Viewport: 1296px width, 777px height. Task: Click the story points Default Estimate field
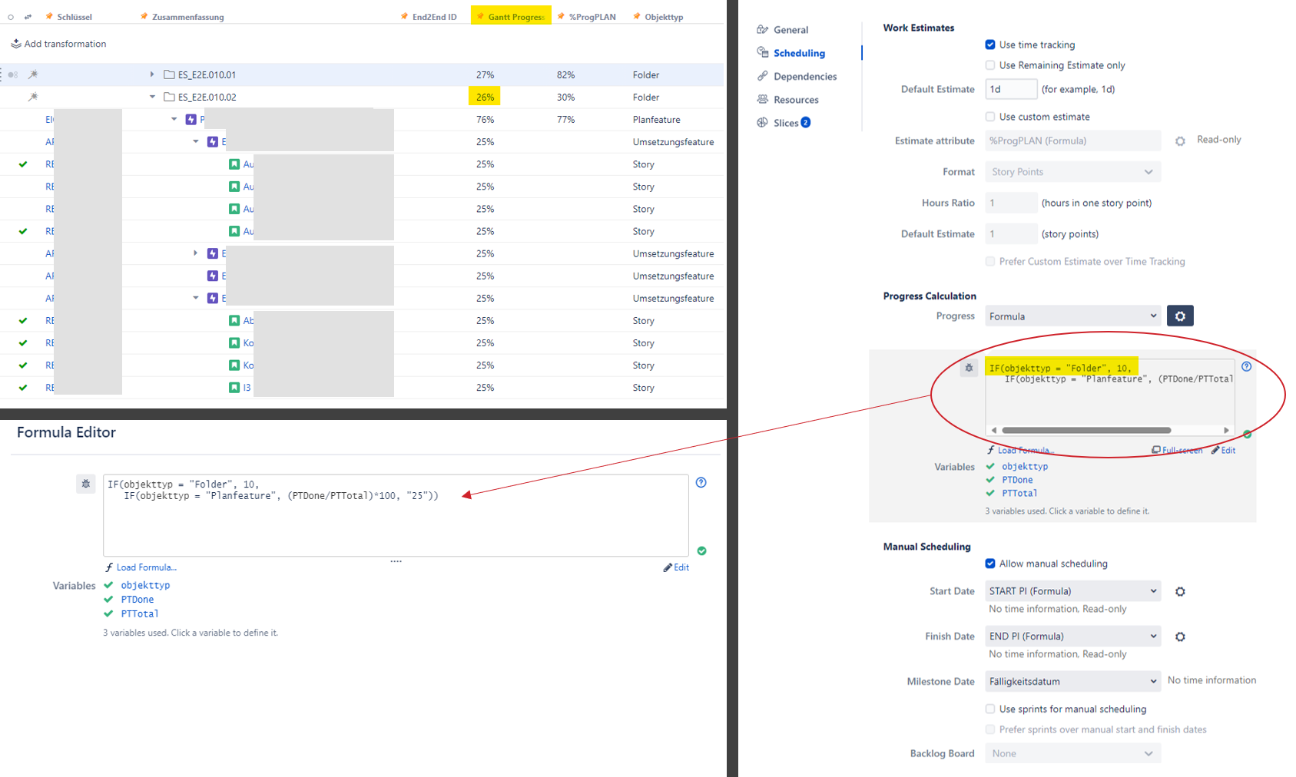1011,234
